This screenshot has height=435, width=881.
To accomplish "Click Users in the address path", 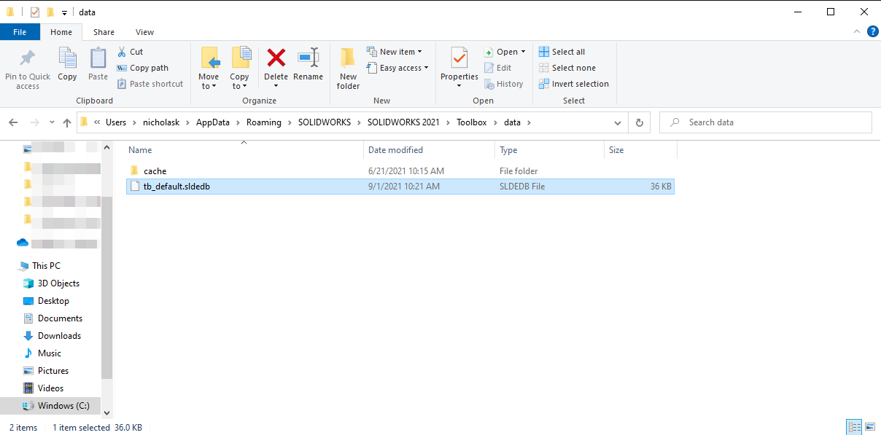I will pos(115,122).
